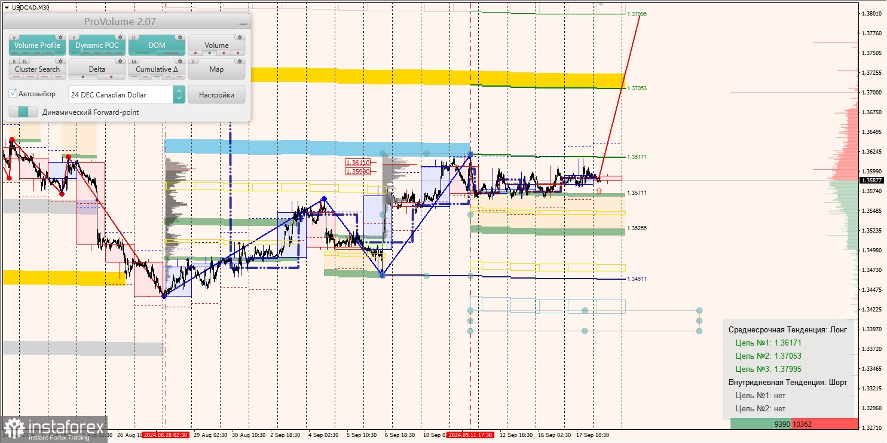Click the 1.35990 red price label

click(x=357, y=172)
